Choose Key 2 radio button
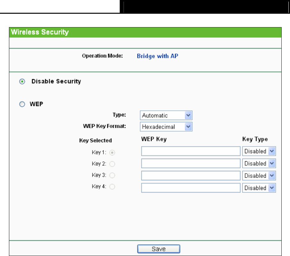 pos(112,164)
